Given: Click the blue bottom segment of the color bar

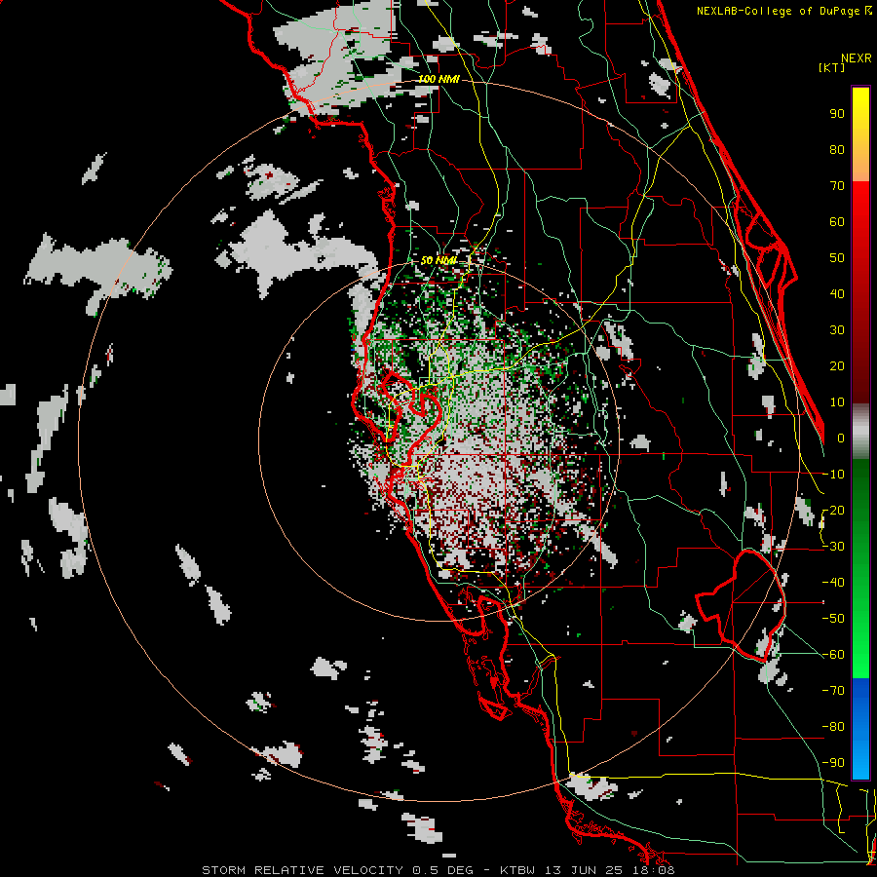Looking at the screenshot, I should [860, 729].
